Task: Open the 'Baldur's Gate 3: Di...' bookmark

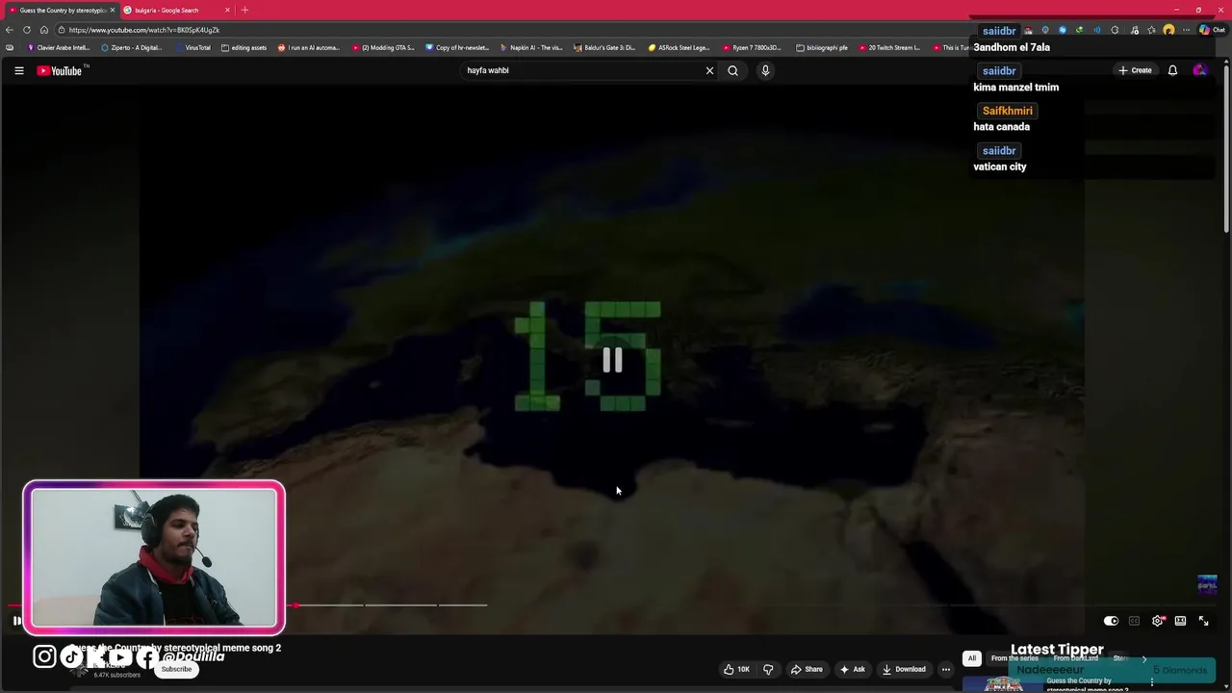Action: 605,47
